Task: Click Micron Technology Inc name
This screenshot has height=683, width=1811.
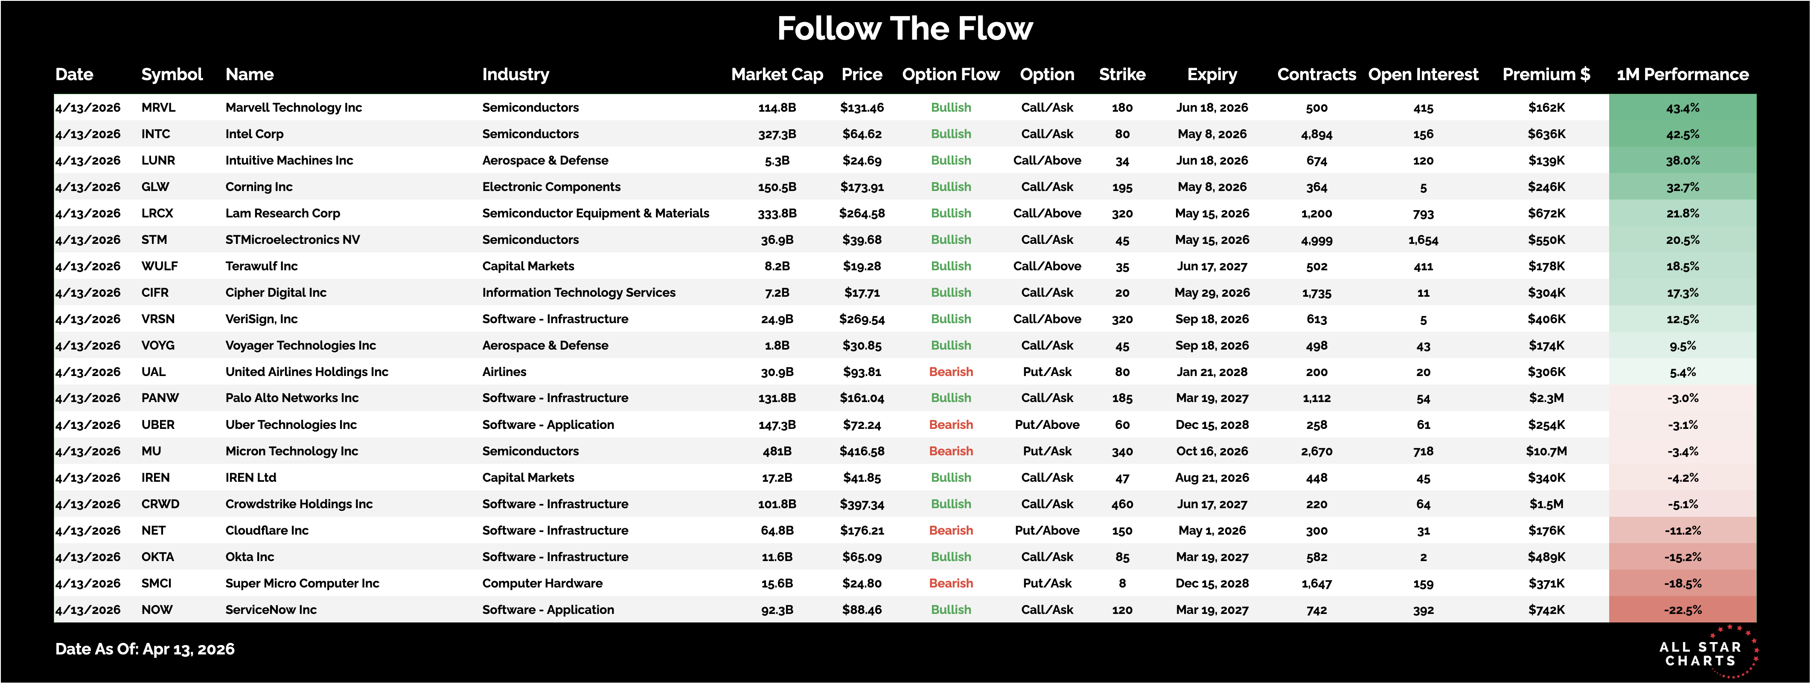Action: point(292,451)
